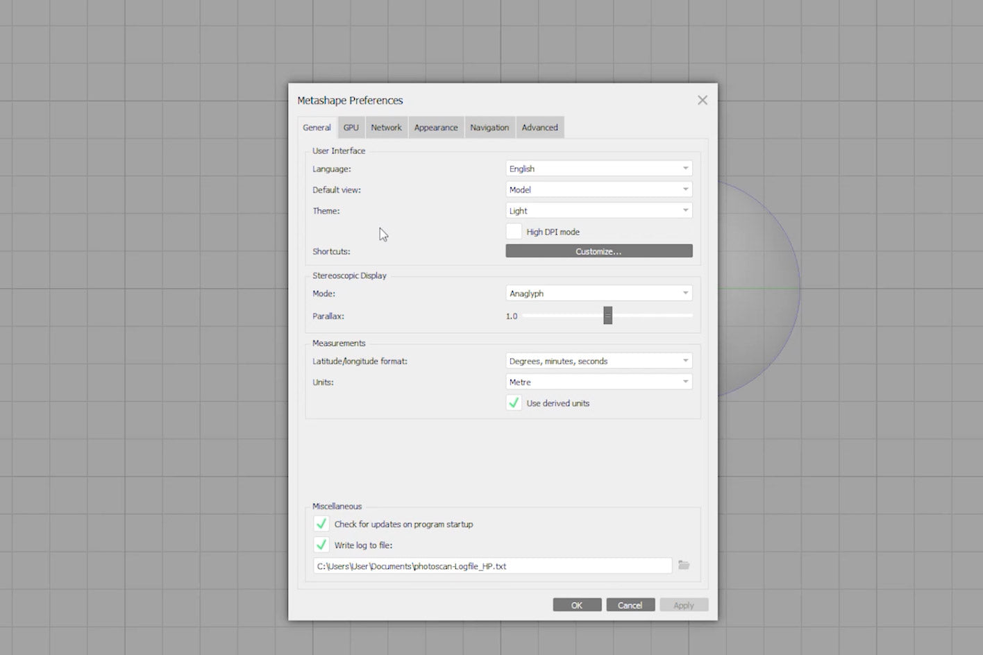Close the Metashape Preferences dialog
Image resolution: width=983 pixels, height=655 pixels.
tap(703, 101)
